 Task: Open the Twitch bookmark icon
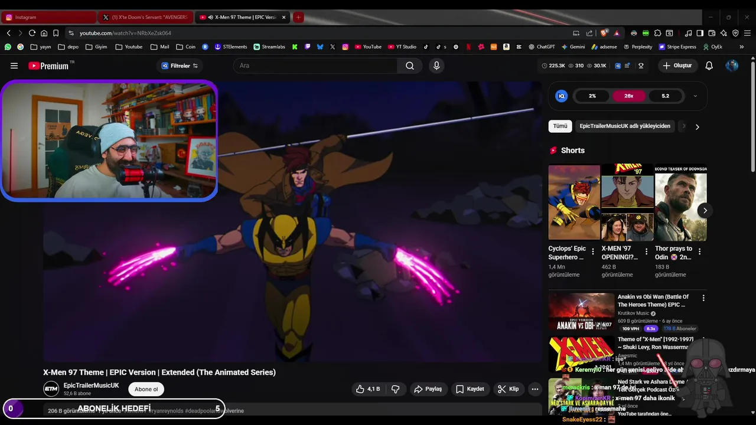tap(307, 47)
